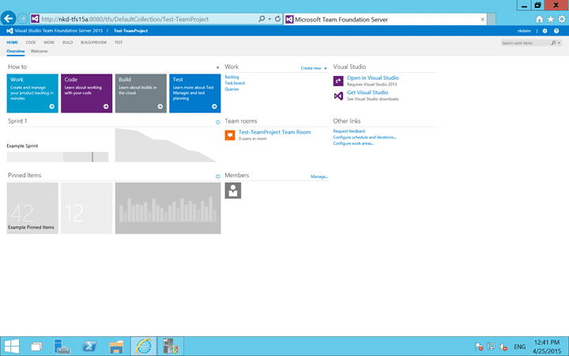569x356 pixels.
Task: Click the browser forward arrow
Action: pyautogui.click(x=22, y=18)
